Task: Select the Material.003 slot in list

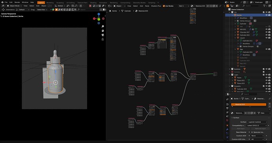Action: [x=249, y=104]
